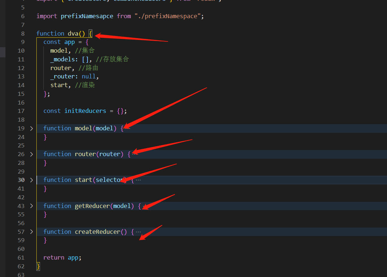Click the function name start on line 30
The image size is (387, 277).
[x=84, y=180]
